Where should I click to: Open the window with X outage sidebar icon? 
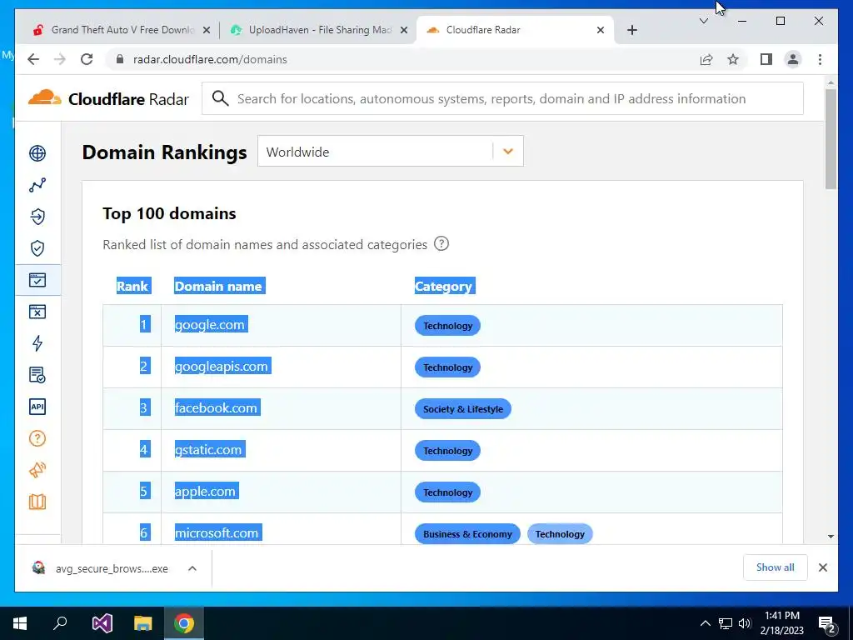tap(37, 312)
